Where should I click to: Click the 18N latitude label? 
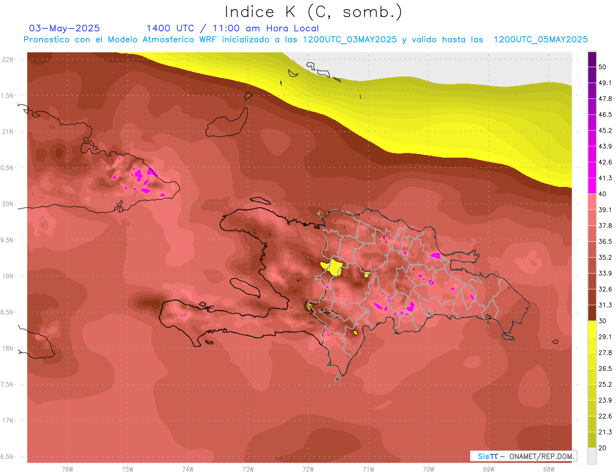8,348
